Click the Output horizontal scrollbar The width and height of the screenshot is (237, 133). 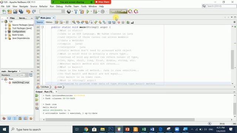click(120, 120)
